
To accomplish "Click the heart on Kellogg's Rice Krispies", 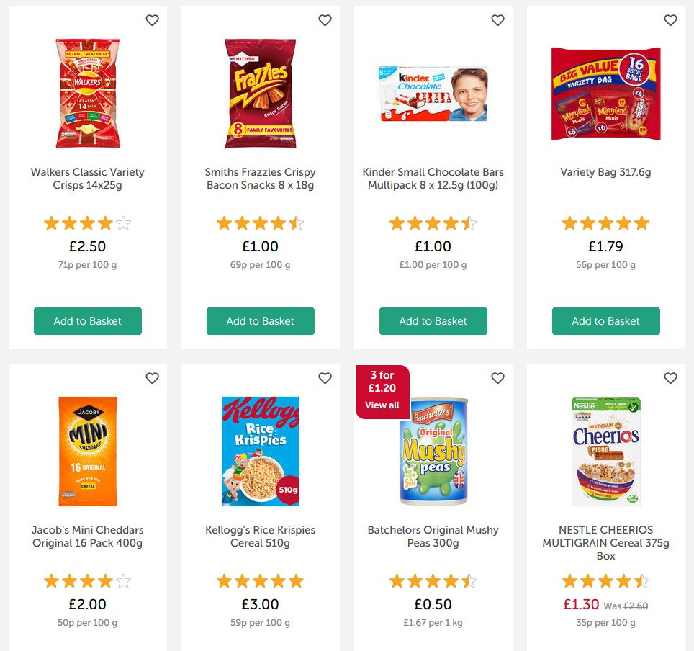I will click(325, 378).
